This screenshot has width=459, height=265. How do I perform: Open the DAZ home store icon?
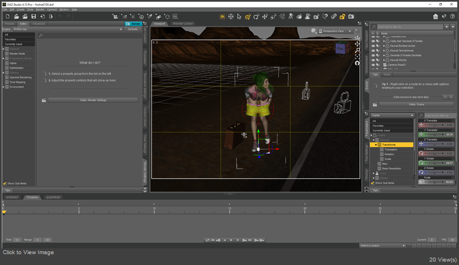436,17
